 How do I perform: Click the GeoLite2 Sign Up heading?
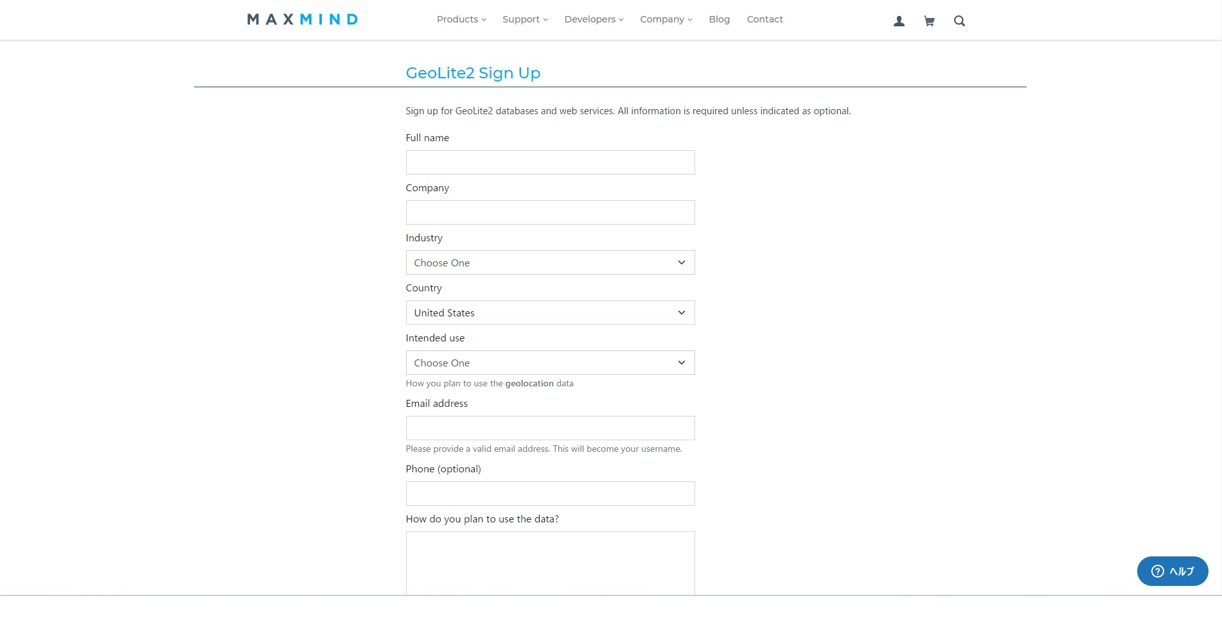(x=473, y=73)
